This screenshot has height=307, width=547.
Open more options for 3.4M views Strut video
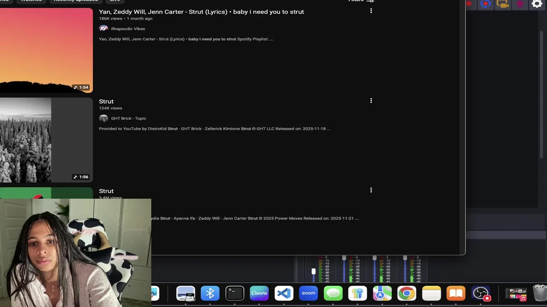pyautogui.click(x=371, y=190)
